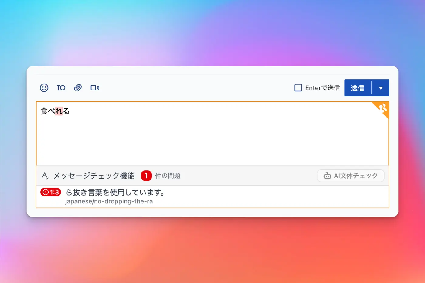425x283 pixels.
Task: Click the red 1 issue count badge
Action: coord(146,176)
